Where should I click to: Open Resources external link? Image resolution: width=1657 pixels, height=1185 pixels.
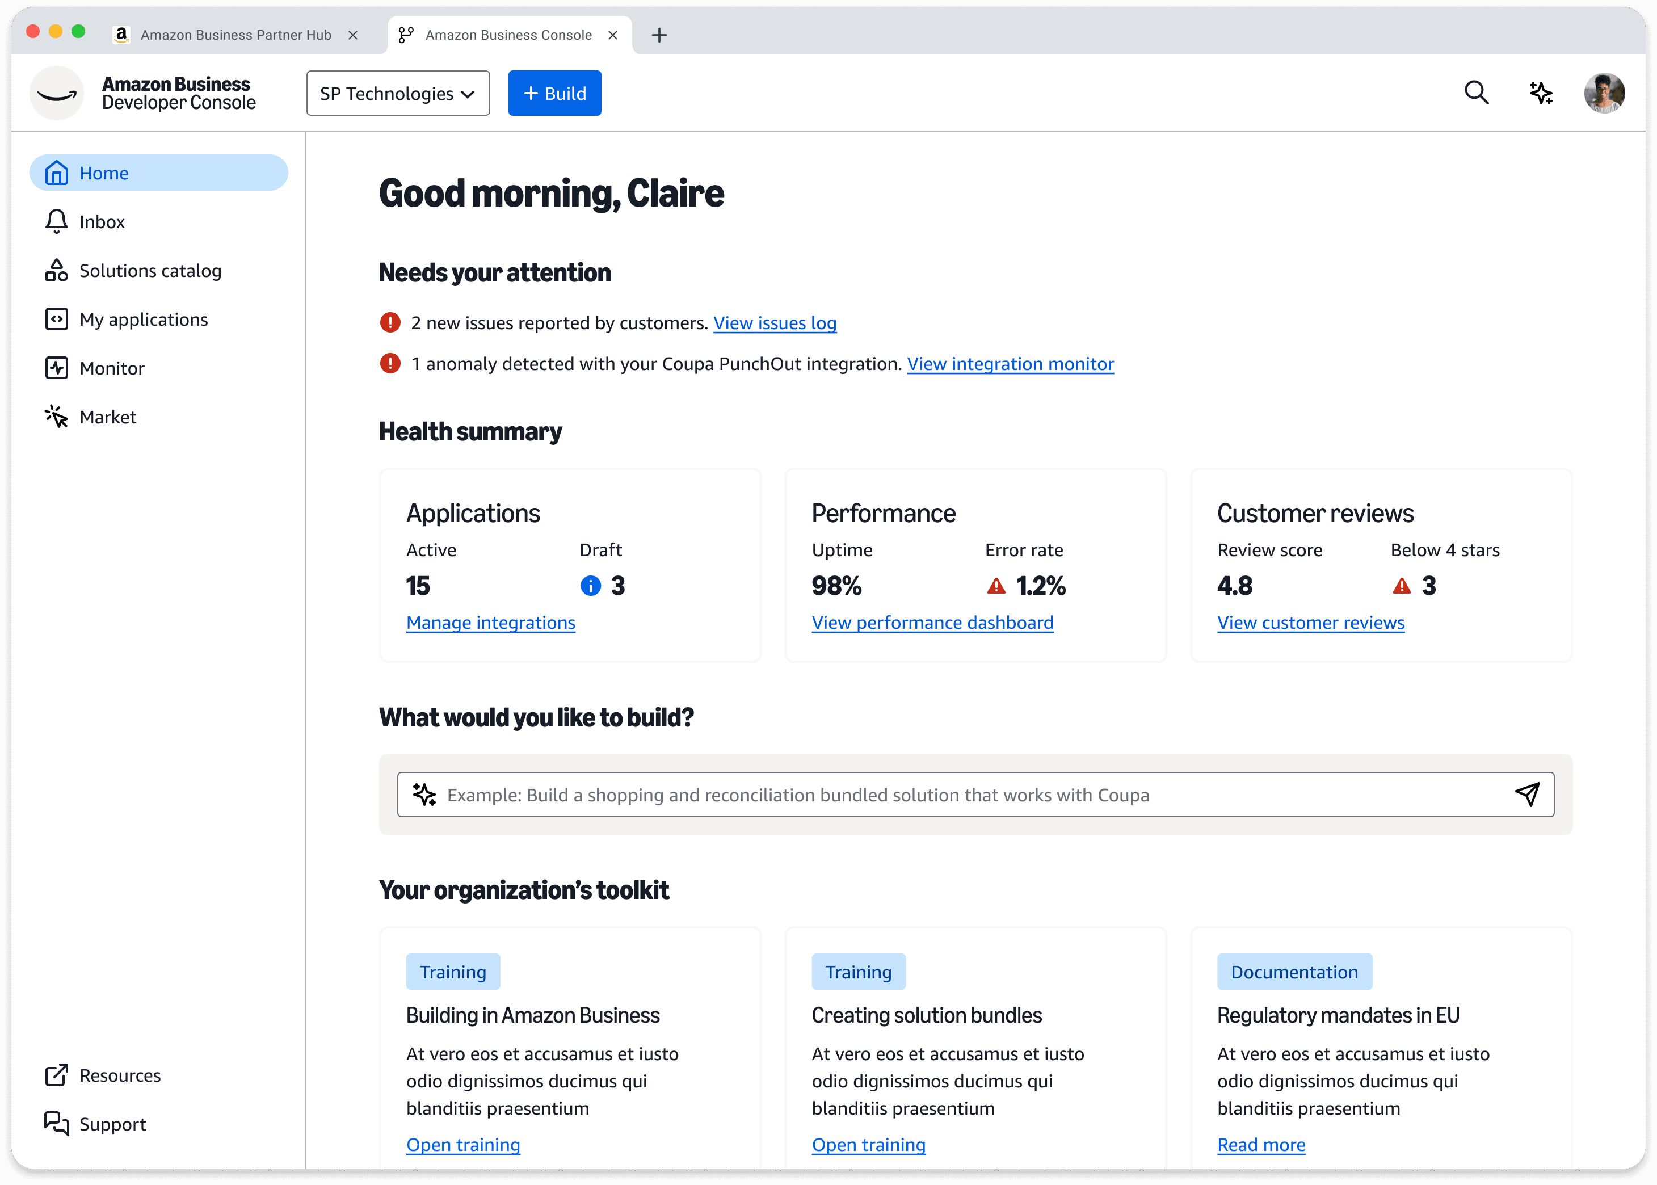119,1075
